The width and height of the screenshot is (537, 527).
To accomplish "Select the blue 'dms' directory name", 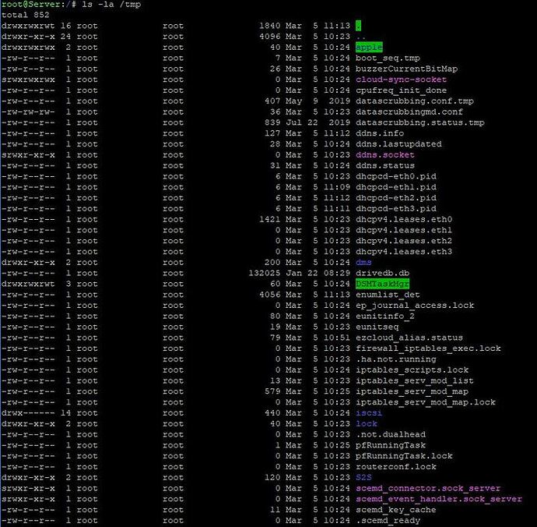I will pos(363,263).
